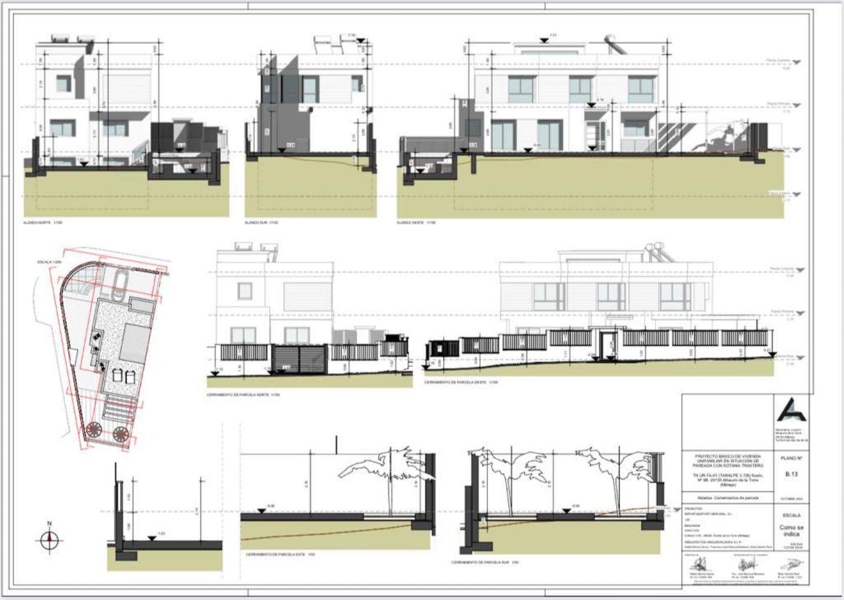Screen dimensions: 844x600
Task: Click the 'Como se indica' scale text
Action: tap(791, 530)
